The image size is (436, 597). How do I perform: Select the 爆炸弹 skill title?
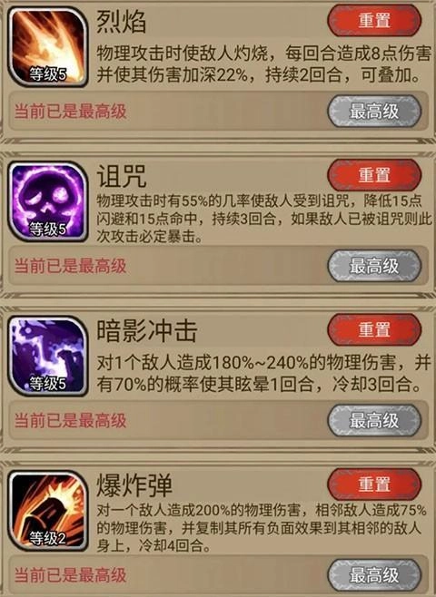point(134,485)
